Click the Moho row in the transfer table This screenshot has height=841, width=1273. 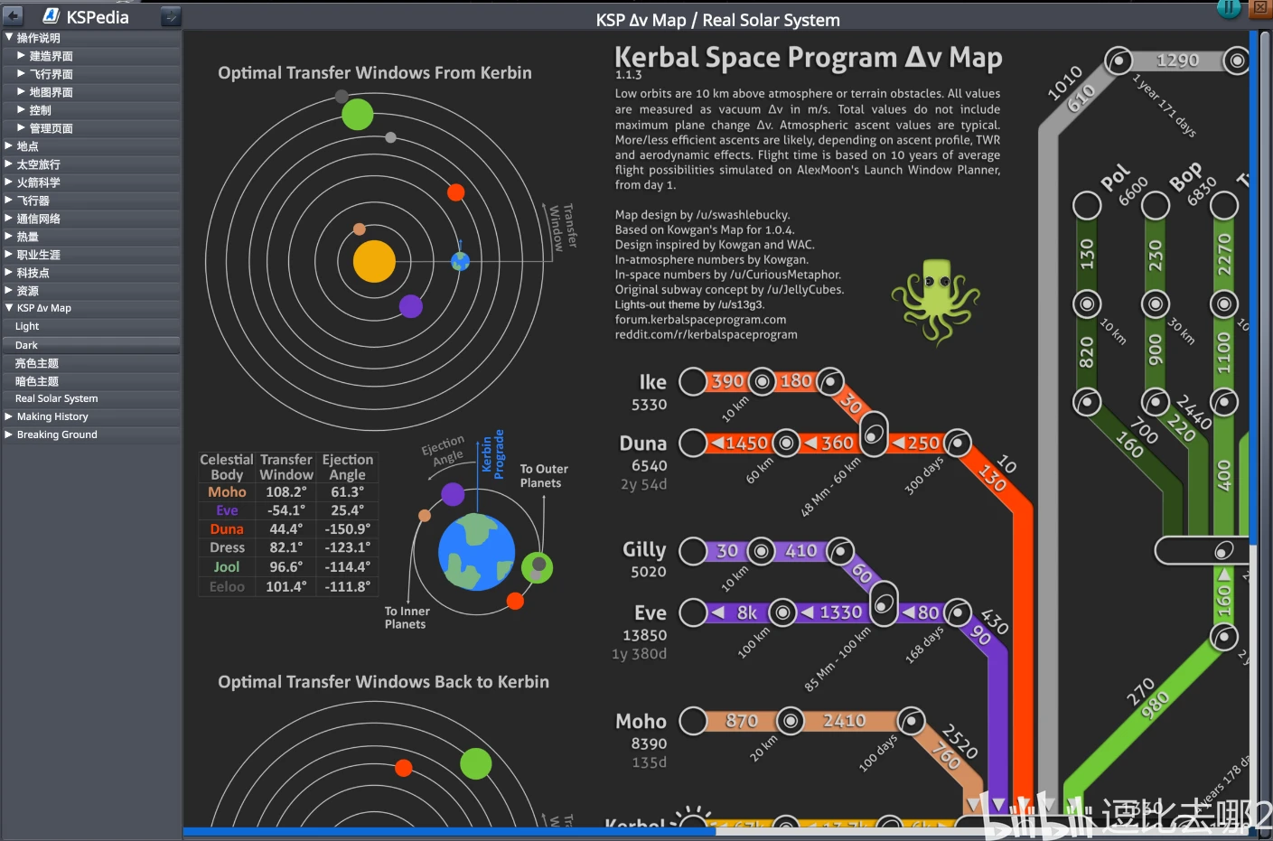pyautogui.click(x=287, y=492)
